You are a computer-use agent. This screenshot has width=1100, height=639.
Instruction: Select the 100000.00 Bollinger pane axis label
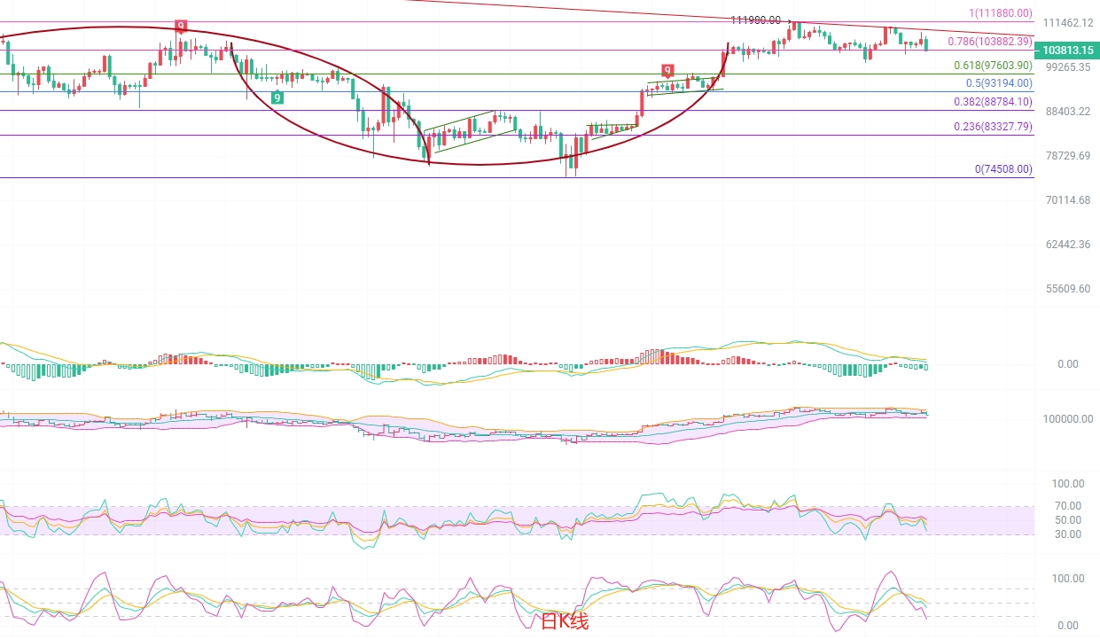pyautogui.click(x=1068, y=419)
